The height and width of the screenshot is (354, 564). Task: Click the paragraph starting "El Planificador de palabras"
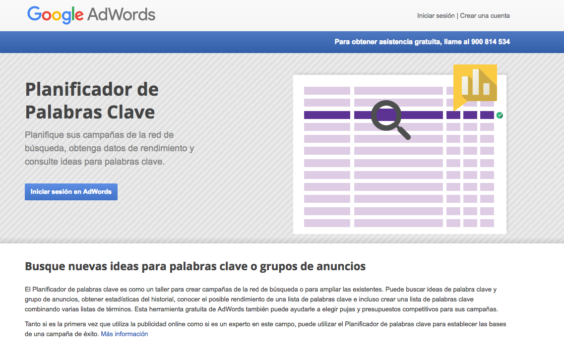(260, 299)
